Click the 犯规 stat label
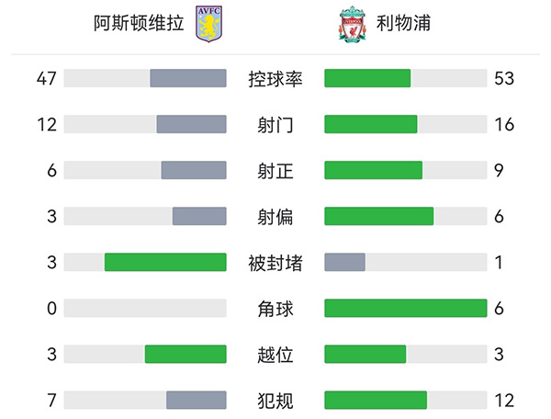 point(275,401)
